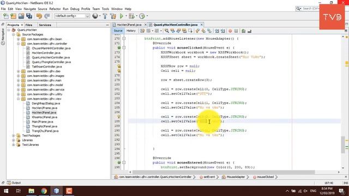
Task: Create a New File from the toolbar
Action: 6,16
